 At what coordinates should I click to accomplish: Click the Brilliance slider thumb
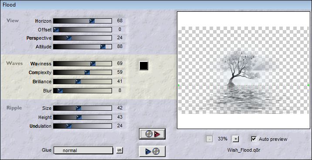point(78,82)
